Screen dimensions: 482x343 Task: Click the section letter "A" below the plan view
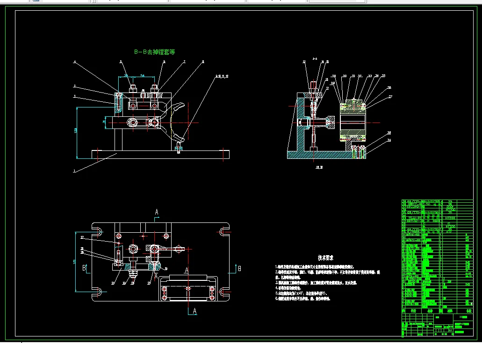(x=194, y=311)
